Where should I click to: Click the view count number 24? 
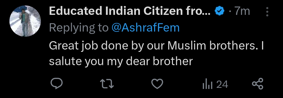(x=222, y=84)
